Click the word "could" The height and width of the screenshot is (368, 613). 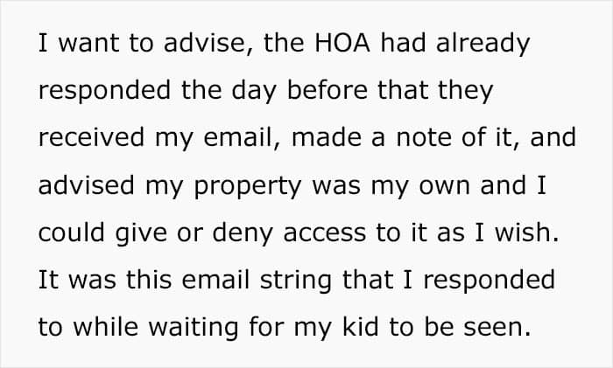pyautogui.click(x=72, y=233)
